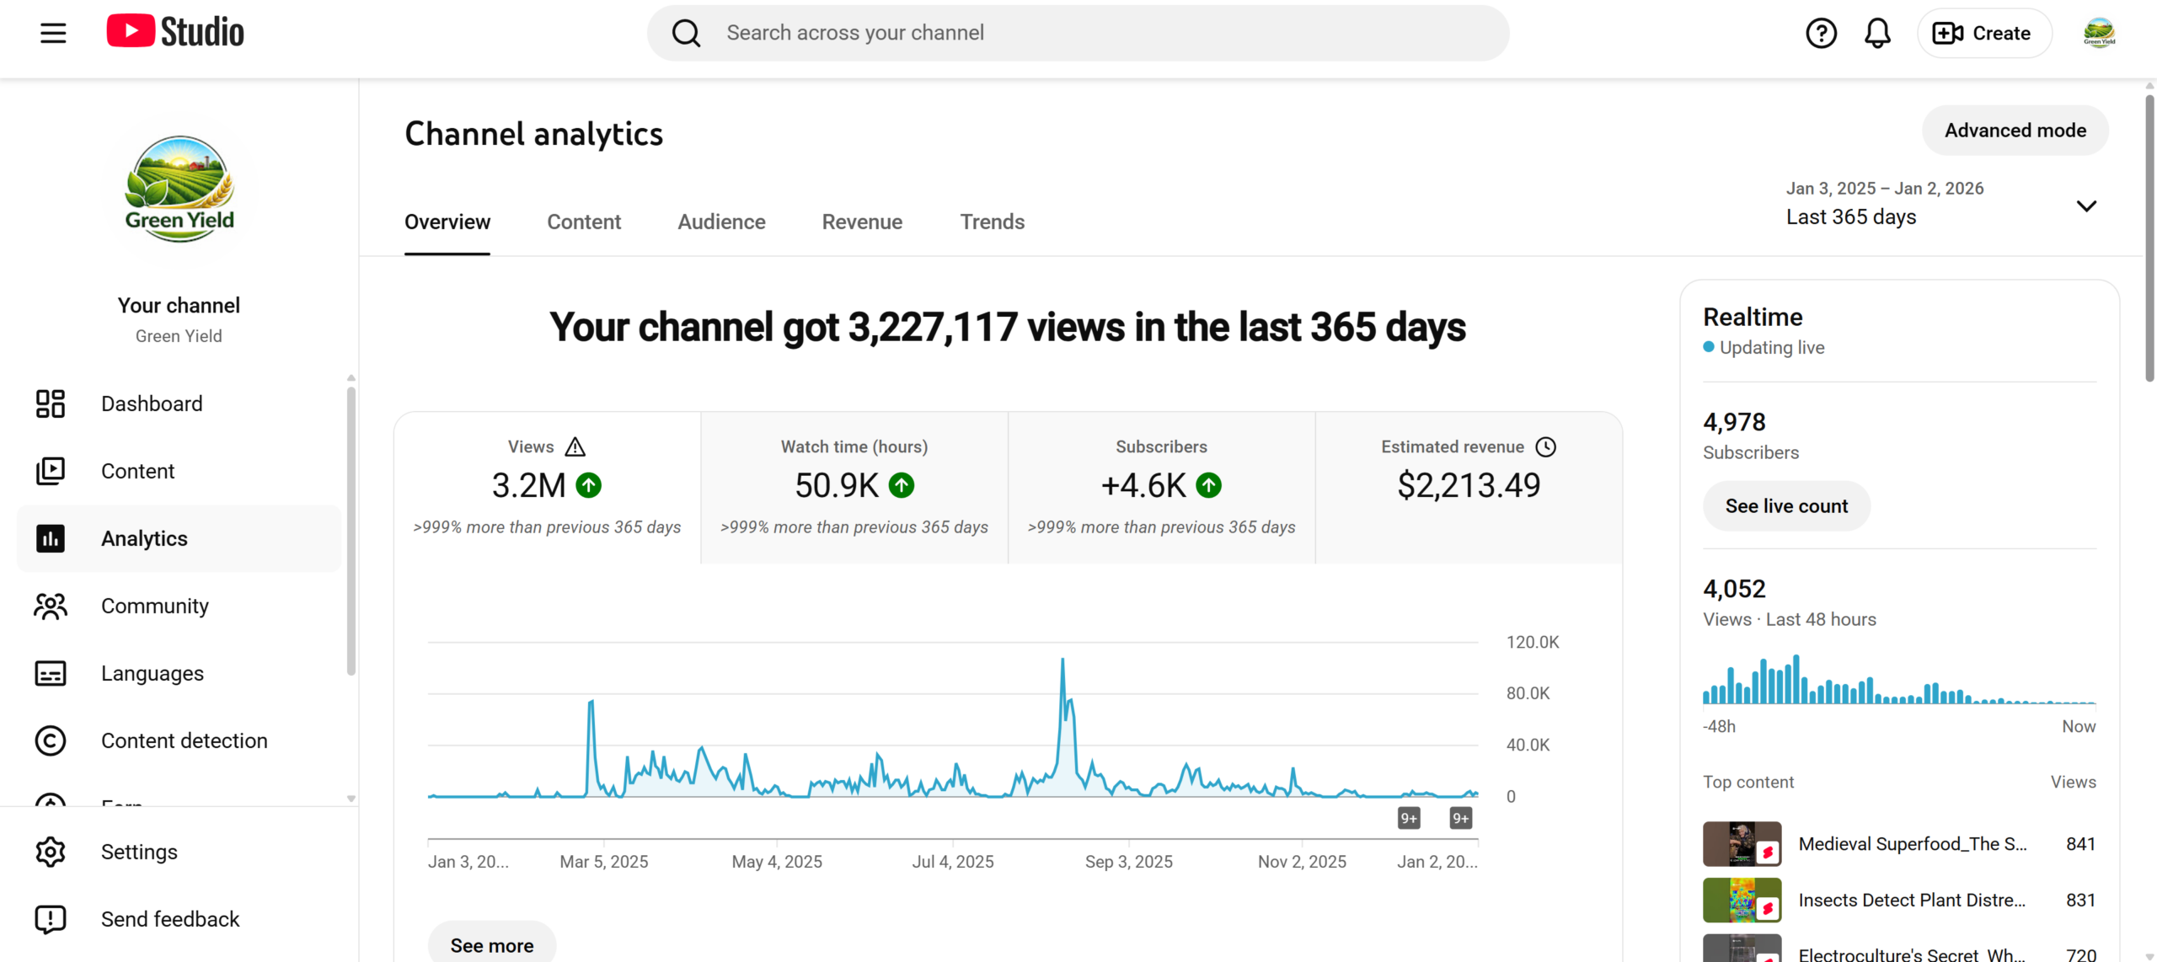Open Community in the sidebar
This screenshot has width=2157, height=962.
click(x=154, y=606)
